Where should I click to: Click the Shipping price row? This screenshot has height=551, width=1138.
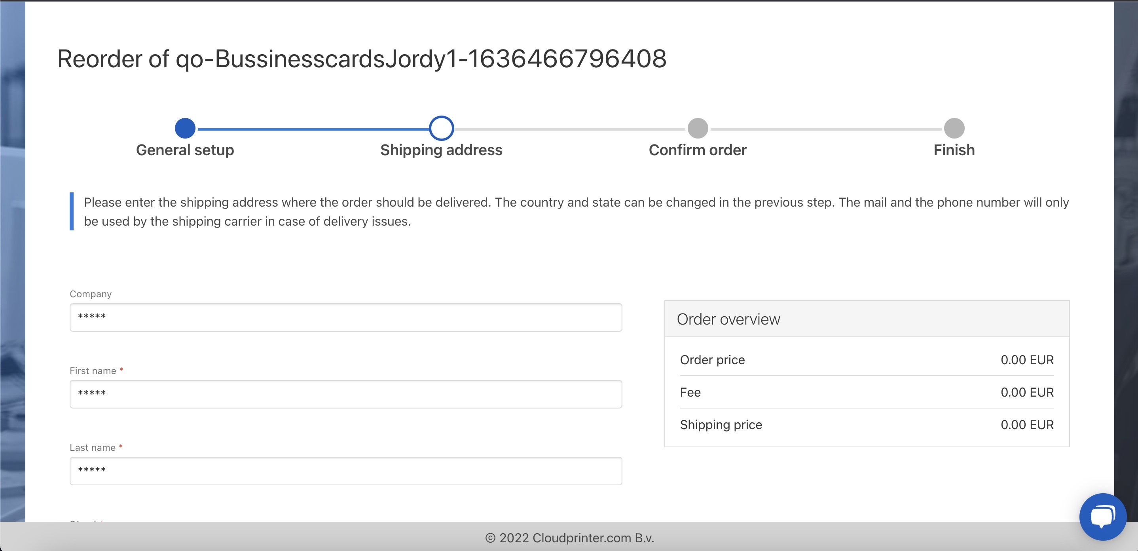click(867, 425)
